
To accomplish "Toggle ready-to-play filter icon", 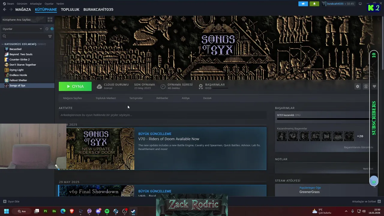I will [52, 29].
